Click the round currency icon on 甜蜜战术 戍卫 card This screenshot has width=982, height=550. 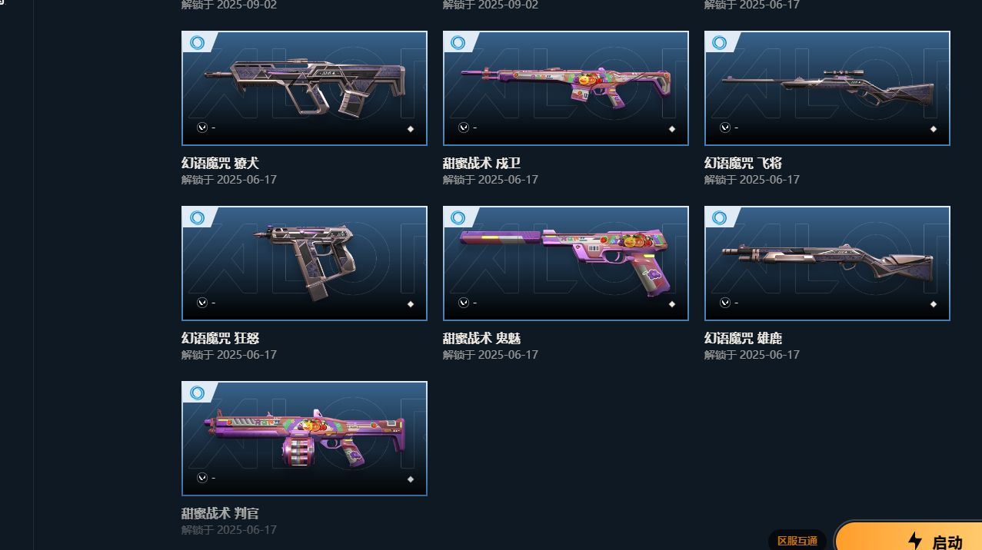463,128
